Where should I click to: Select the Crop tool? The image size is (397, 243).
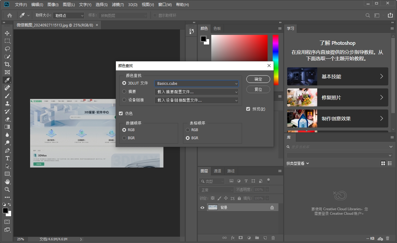[7, 64]
